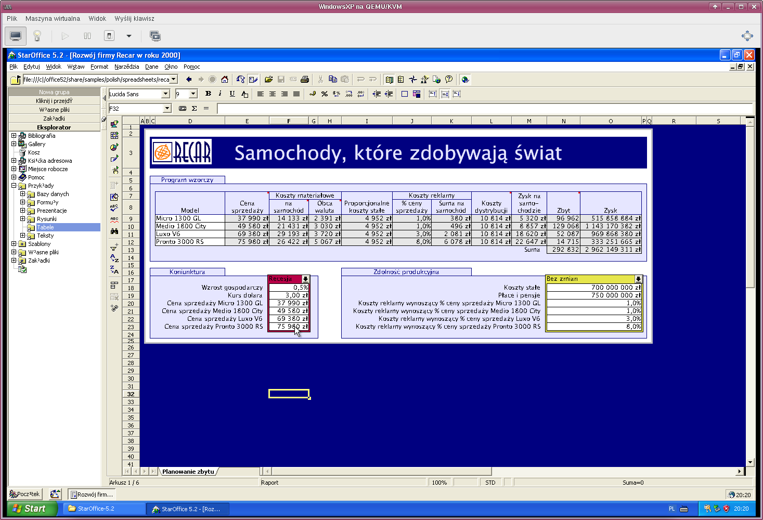Open Find with the binoculars icon
Image resolution: width=763 pixels, height=520 pixels.
(114, 231)
